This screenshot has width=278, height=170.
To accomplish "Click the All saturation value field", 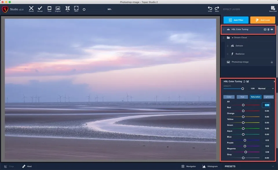I will 266,105.
